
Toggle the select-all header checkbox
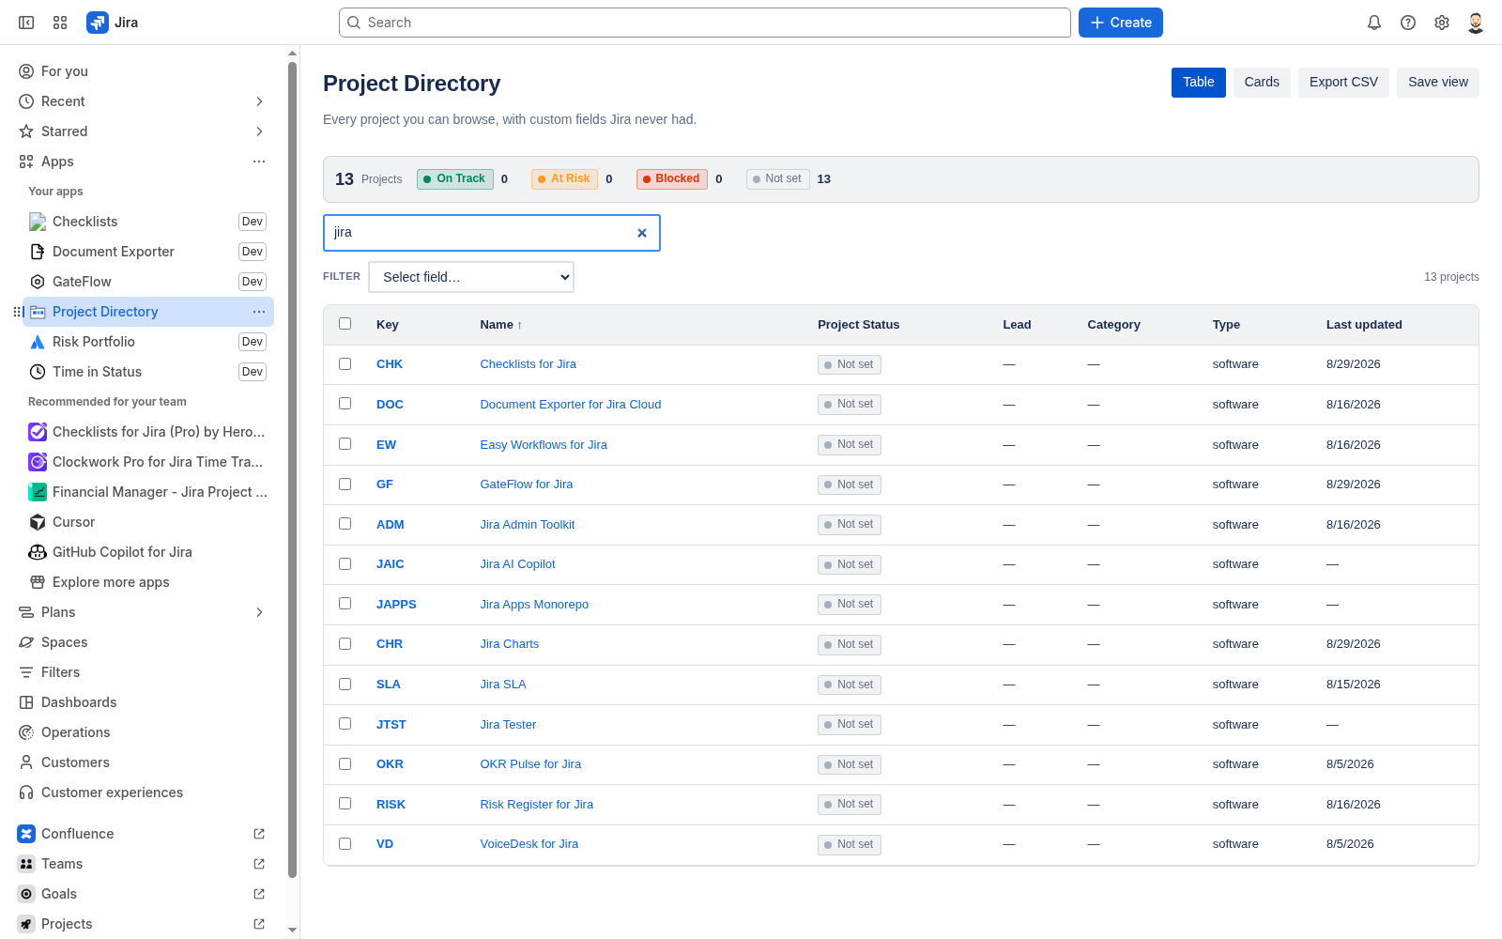tap(345, 324)
